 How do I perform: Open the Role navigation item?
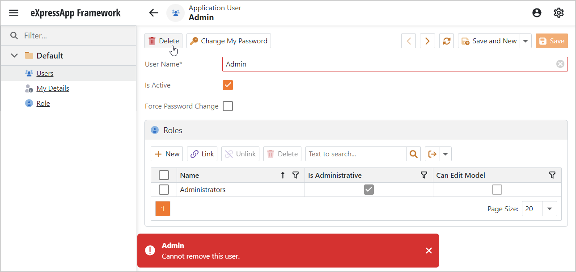coord(43,103)
